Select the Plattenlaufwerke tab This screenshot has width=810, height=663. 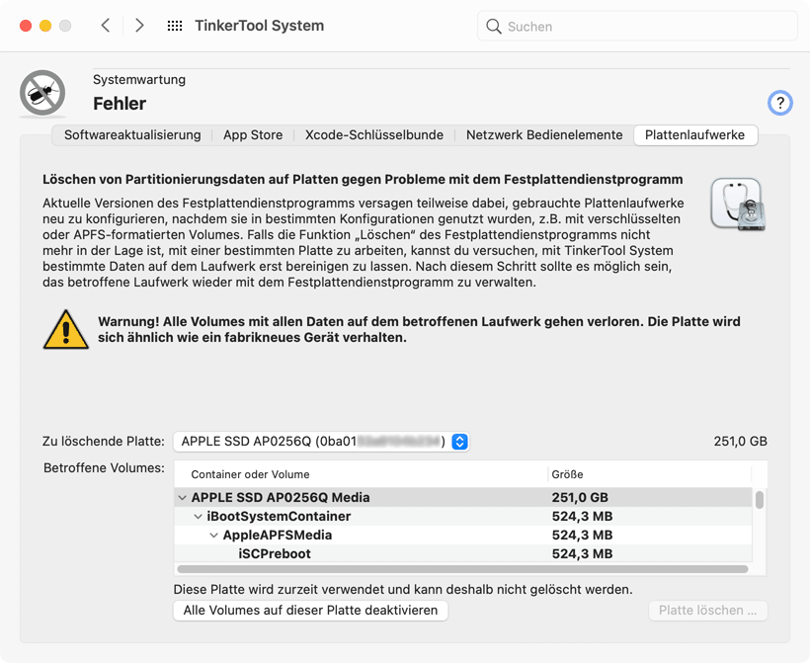pyautogui.click(x=695, y=135)
